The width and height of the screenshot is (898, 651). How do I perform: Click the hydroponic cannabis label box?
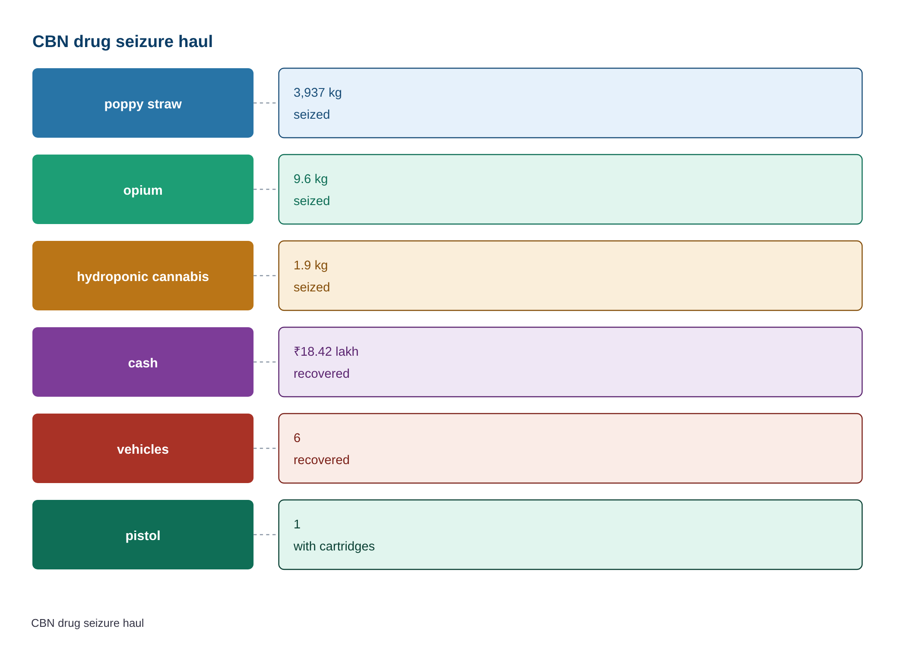pyautogui.click(x=143, y=275)
